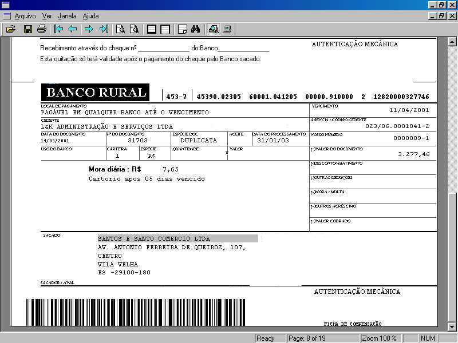Screen dimensions: 458x343
Task: Go to the first page
Action: pyautogui.click(x=59, y=29)
